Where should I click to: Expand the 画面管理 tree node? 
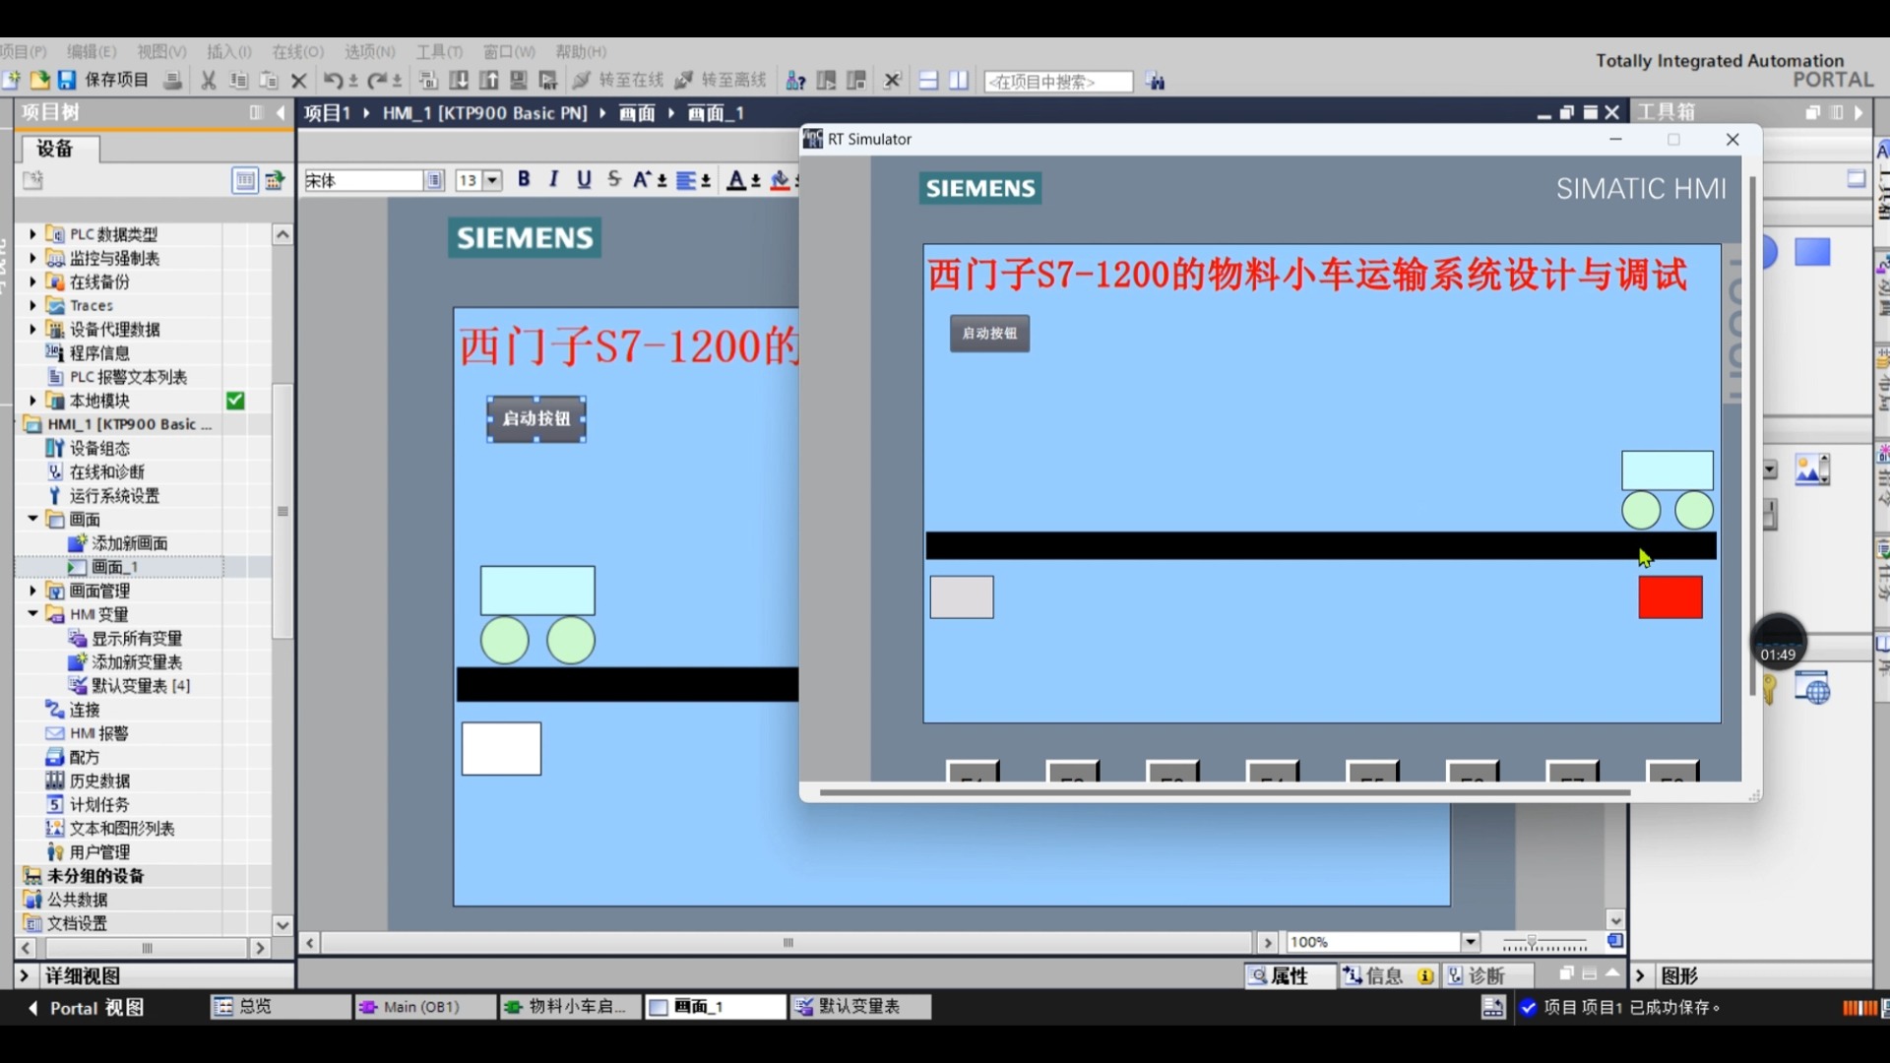pos(32,591)
